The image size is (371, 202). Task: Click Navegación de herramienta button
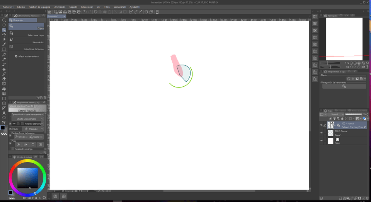[x=344, y=86]
